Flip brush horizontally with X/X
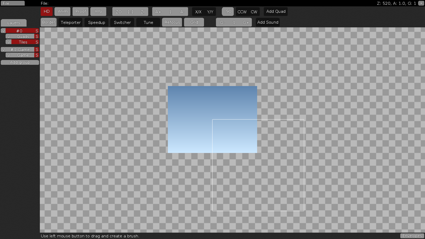This screenshot has height=239, width=425. pyautogui.click(x=198, y=12)
